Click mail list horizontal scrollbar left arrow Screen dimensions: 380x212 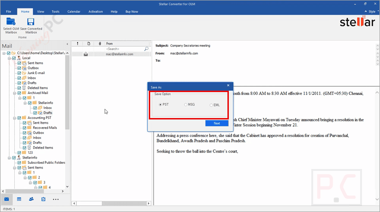(74, 204)
